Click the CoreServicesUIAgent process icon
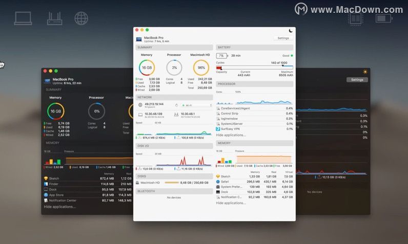The height and width of the screenshot is (244, 408). pyautogui.click(x=218, y=108)
